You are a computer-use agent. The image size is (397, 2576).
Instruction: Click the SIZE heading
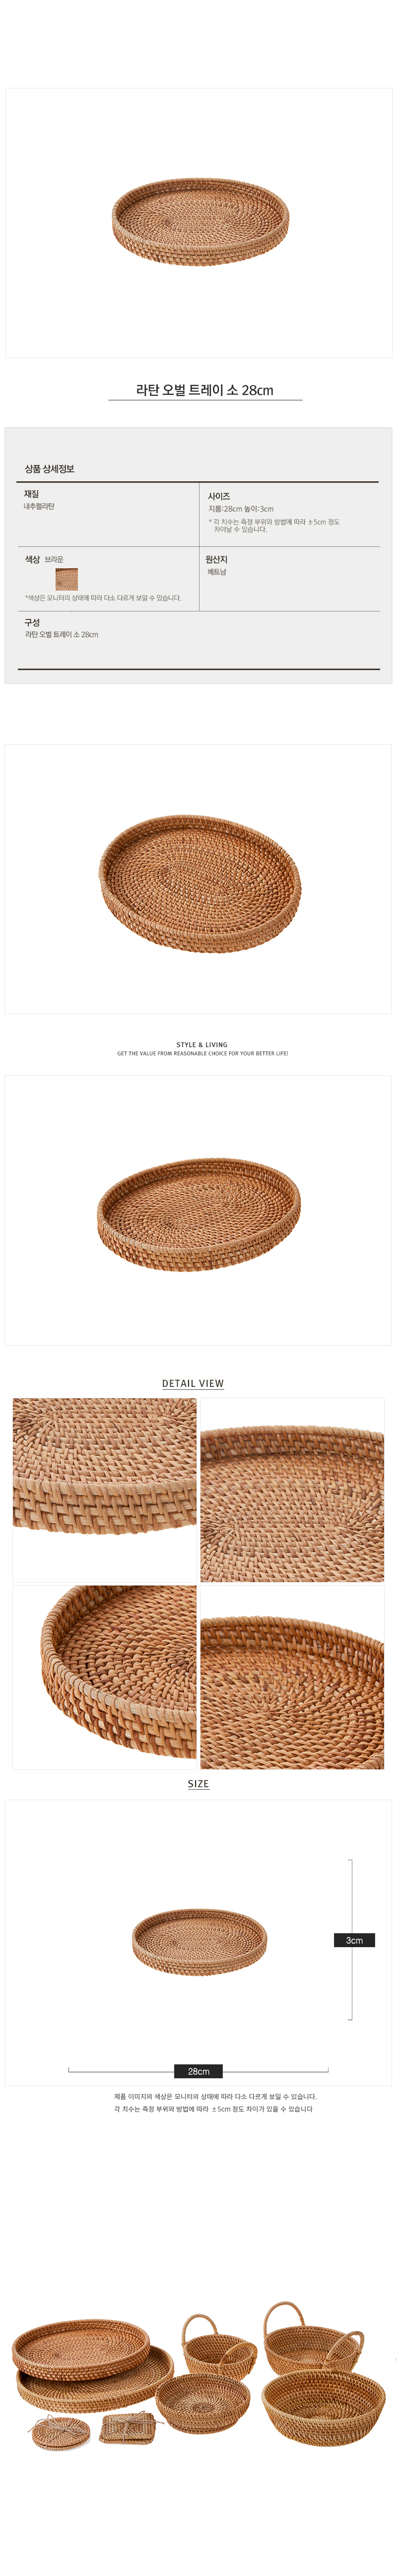[x=198, y=1783]
